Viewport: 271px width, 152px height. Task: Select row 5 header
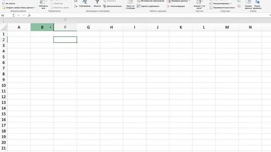[4, 57]
